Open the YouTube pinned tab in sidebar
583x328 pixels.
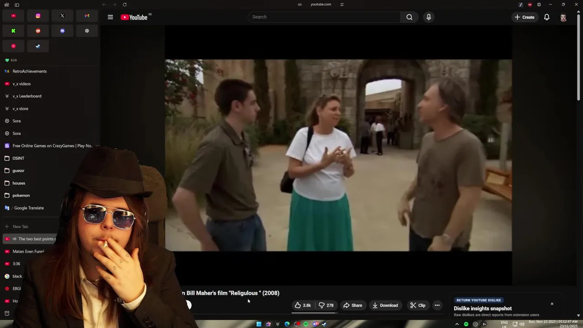[x=13, y=15]
